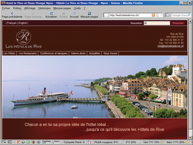Reload the page with Actualiser

tap(51, 13)
